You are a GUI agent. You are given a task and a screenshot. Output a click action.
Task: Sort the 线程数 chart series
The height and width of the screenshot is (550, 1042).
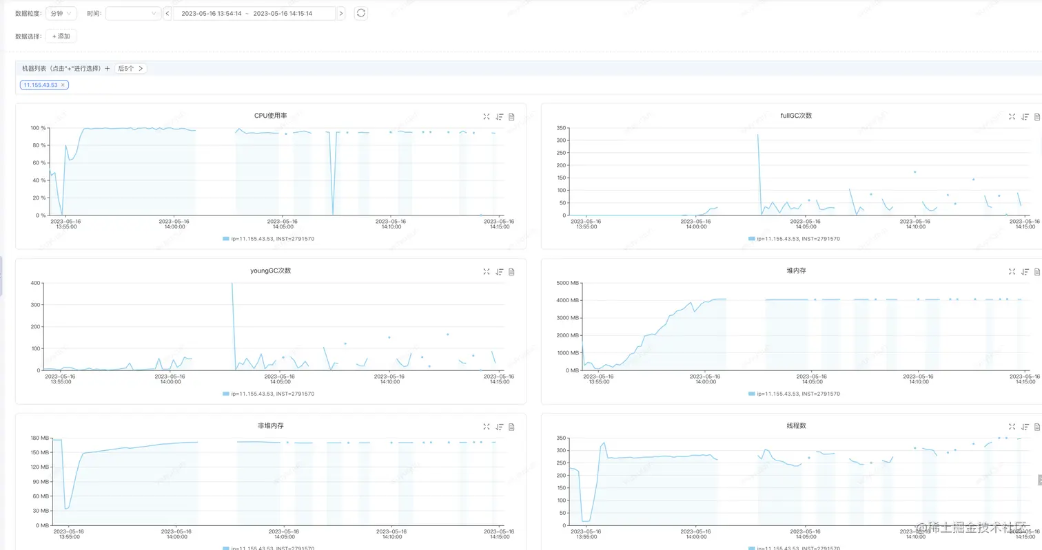(1025, 427)
